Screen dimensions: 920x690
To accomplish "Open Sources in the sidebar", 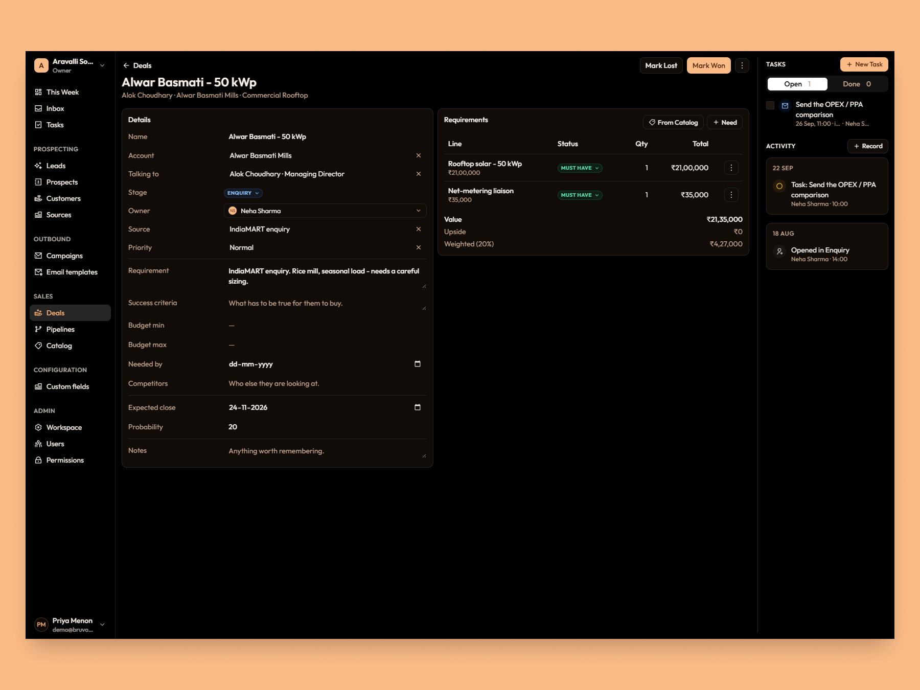I will 70,215.
